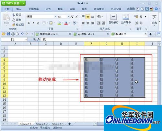
Task: Align cell text left
Action: [x=83, y=23]
